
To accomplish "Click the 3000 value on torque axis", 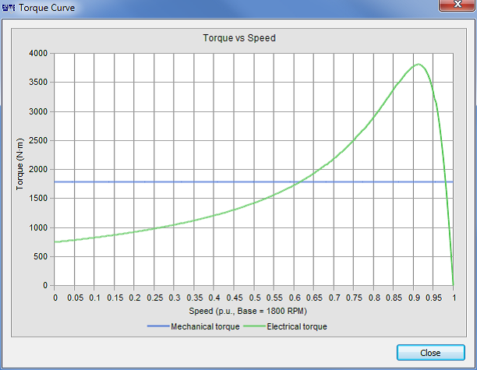I will [38, 111].
